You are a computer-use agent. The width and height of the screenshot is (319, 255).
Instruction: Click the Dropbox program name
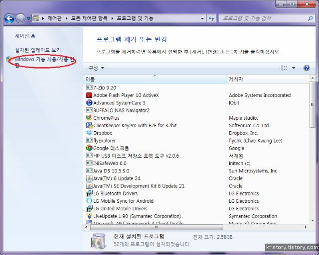(103, 133)
